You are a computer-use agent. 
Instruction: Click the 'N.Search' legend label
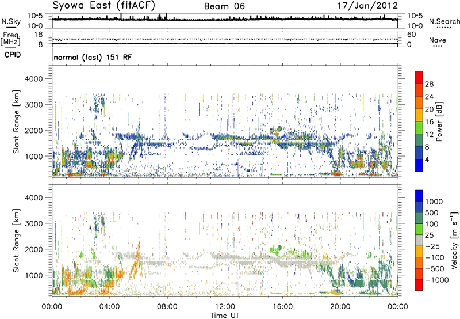[x=444, y=21]
